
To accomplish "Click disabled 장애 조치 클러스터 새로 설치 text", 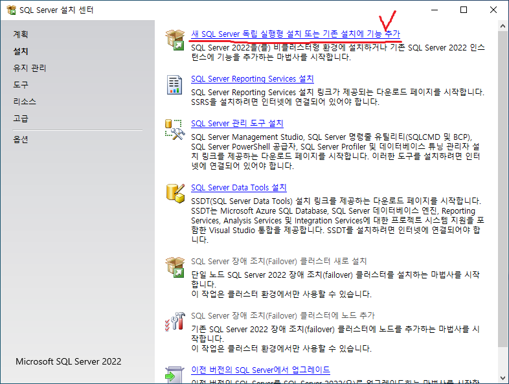I will point(279,261).
